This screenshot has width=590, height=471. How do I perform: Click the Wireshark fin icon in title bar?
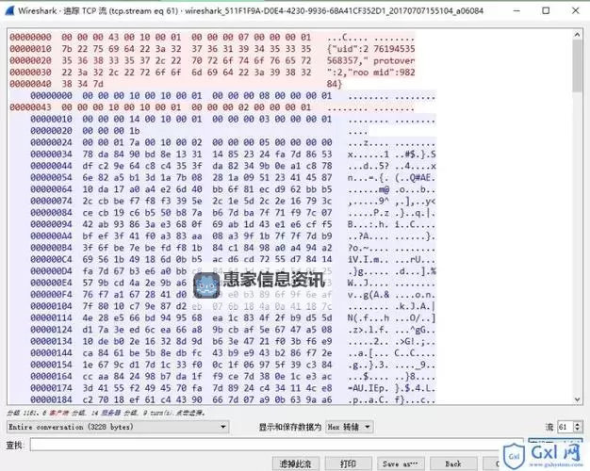pyautogui.click(x=10, y=11)
